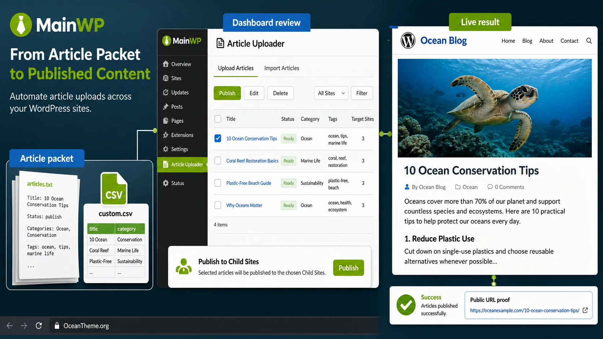Open the external link icon beside public URL

click(x=585, y=310)
